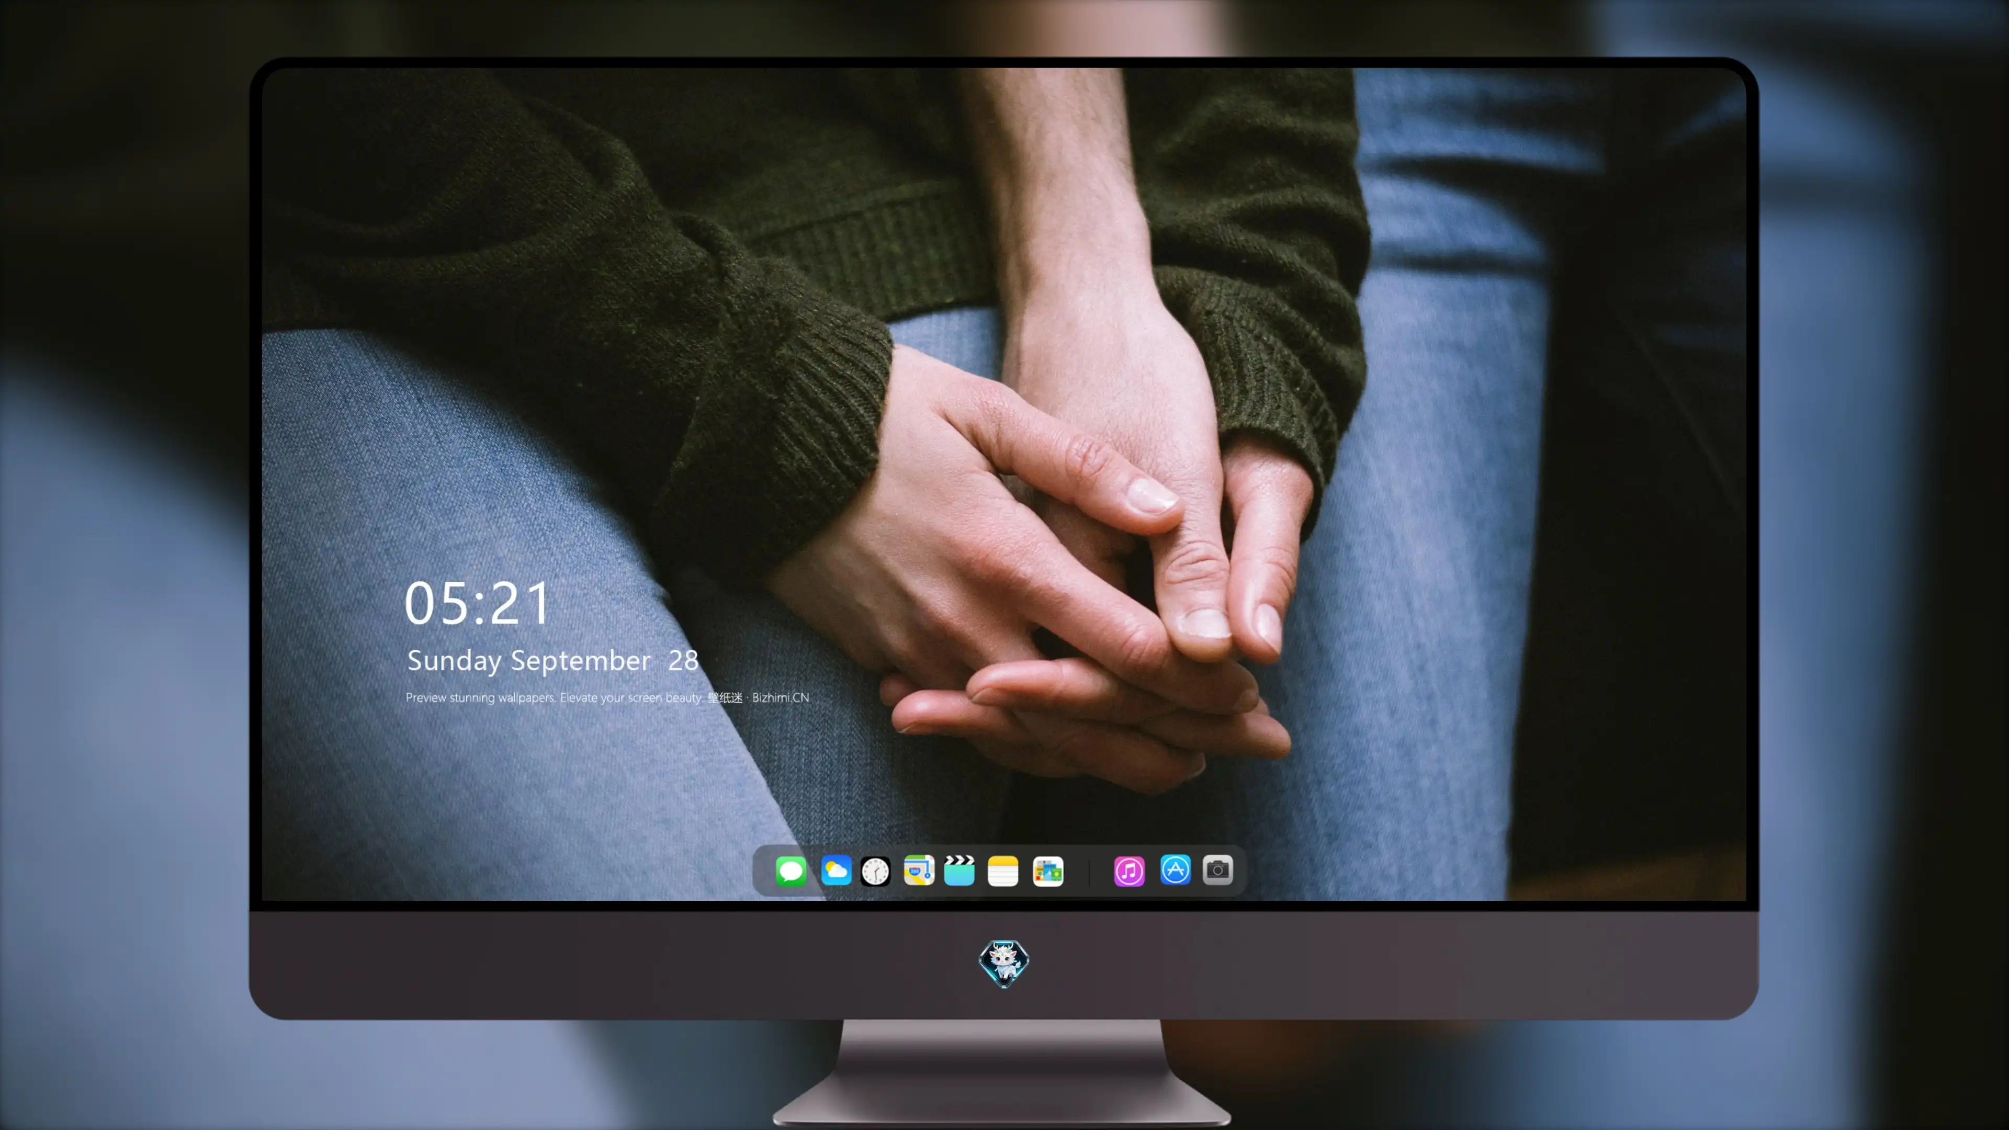
Task: Open the App Store from the dock
Action: (1175, 869)
